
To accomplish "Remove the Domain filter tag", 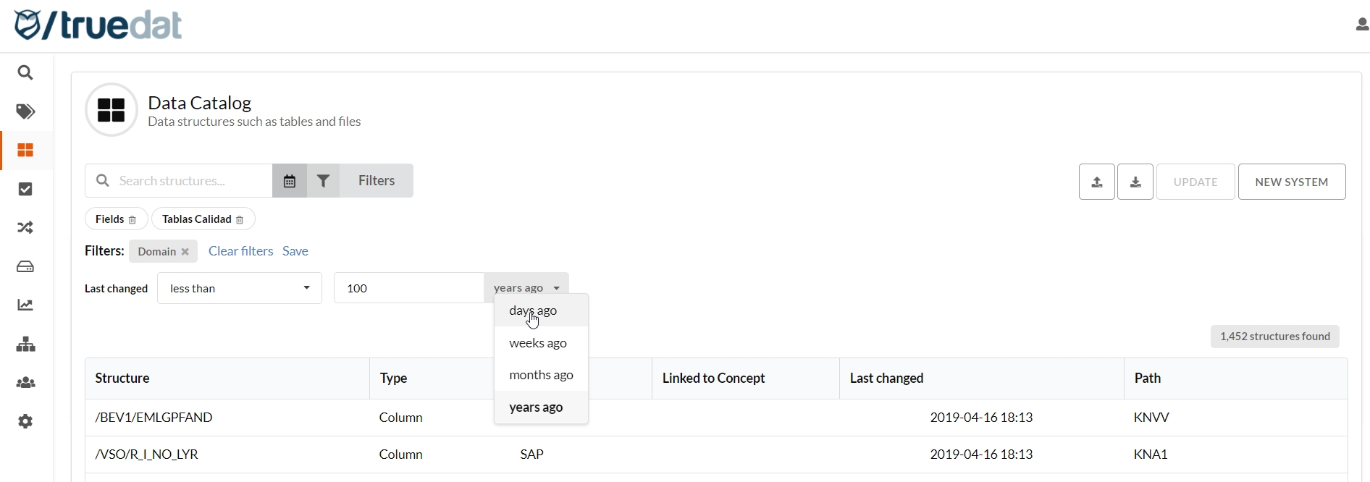I will click(185, 252).
